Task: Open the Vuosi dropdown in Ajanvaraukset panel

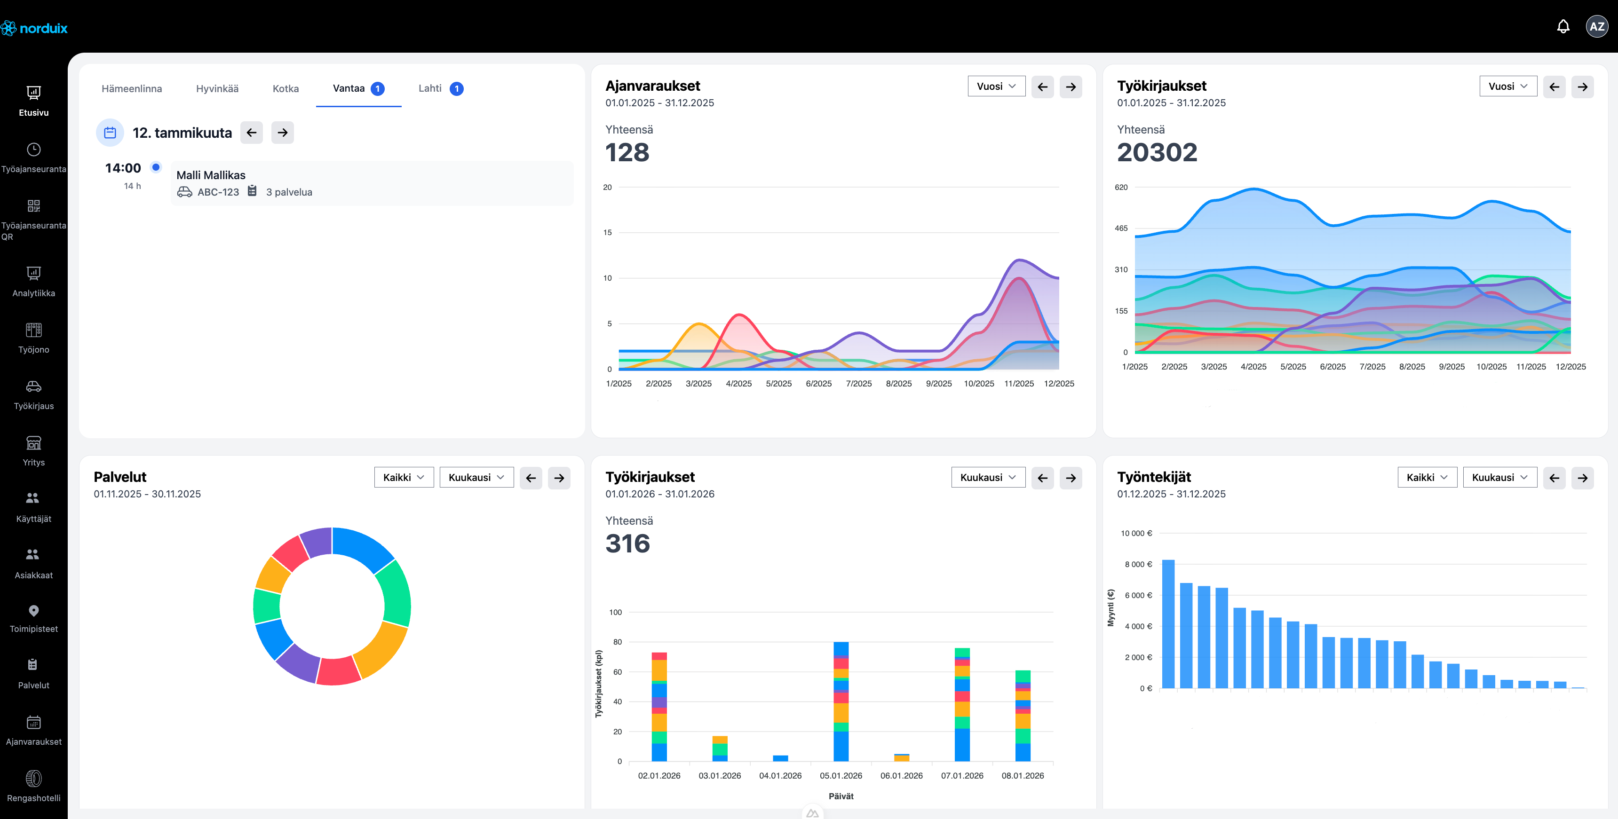Action: click(996, 86)
